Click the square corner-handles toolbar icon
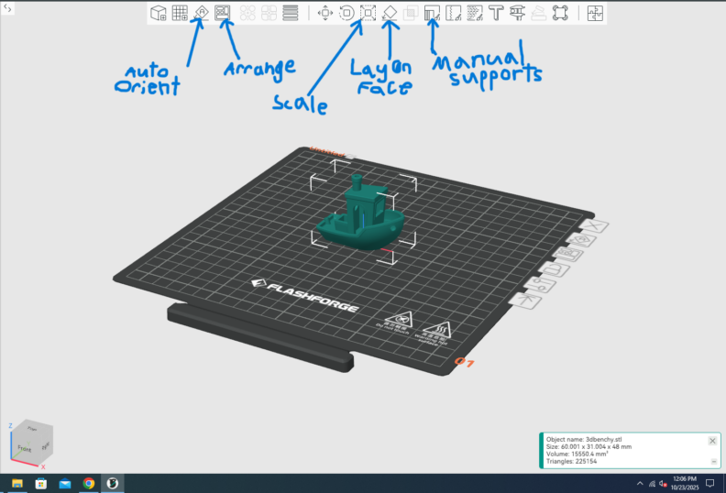Viewport: 726px width, 493px height. coord(560,13)
